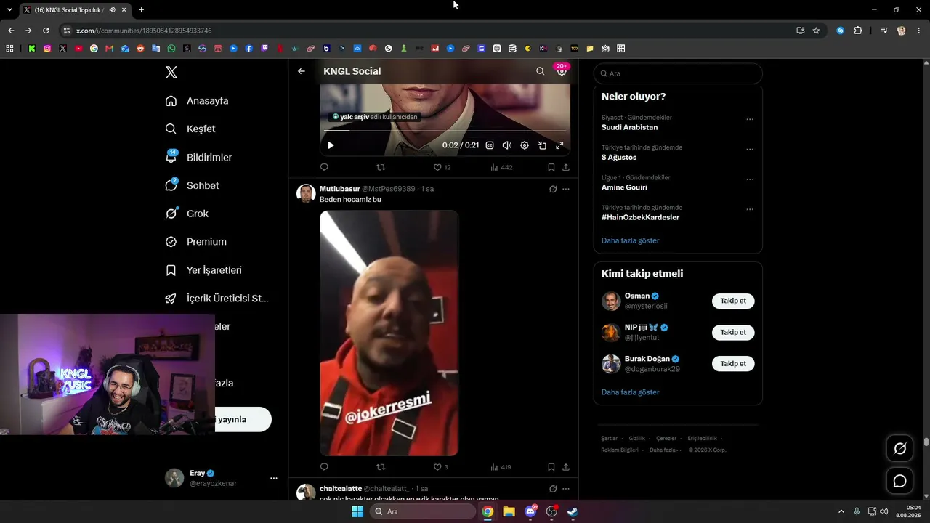The width and height of the screenshot is (930, 523).
Task: Follow NIP jiji
Action: [733, 332]
